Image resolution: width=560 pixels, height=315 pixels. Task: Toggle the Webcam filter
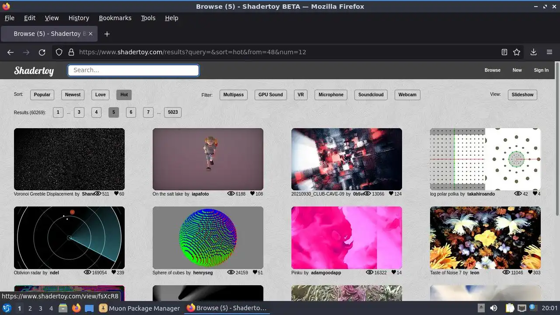tap(407, 94)
